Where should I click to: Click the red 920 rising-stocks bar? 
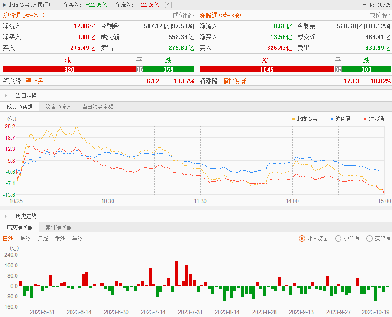pos(69,69)
